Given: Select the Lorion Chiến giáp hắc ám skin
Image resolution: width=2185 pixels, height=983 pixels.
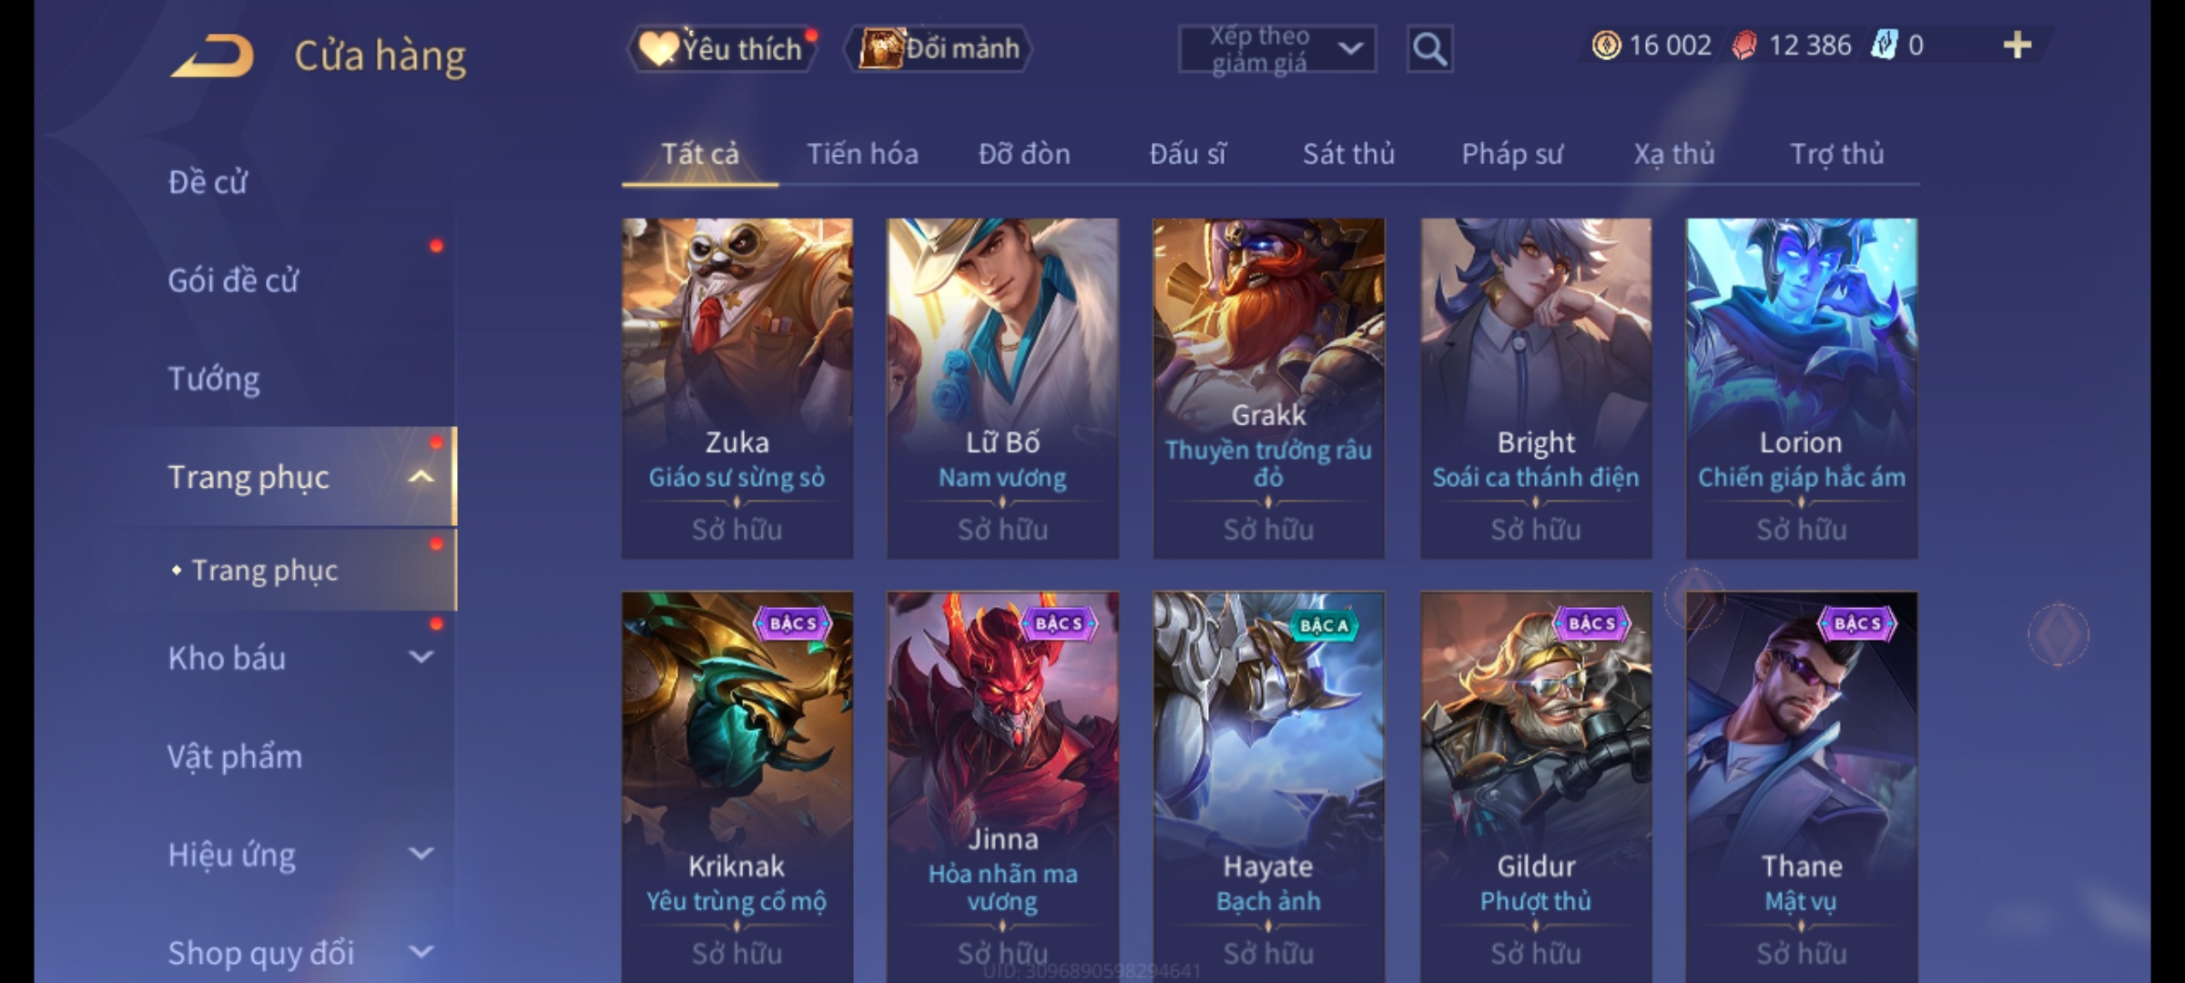Looking at the screenshot, I should (x=1802, y=388).
